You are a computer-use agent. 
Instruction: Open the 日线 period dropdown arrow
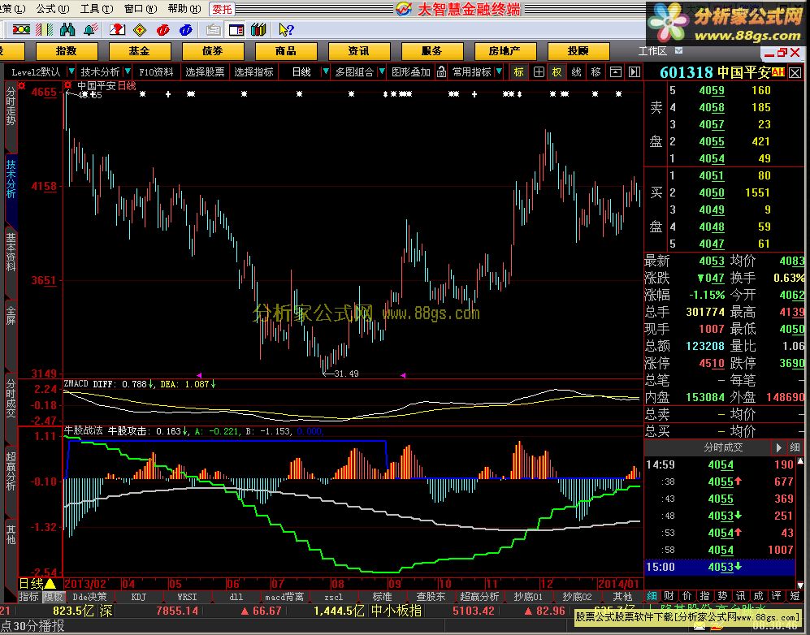pyautogui.click(x=325, y=71)
